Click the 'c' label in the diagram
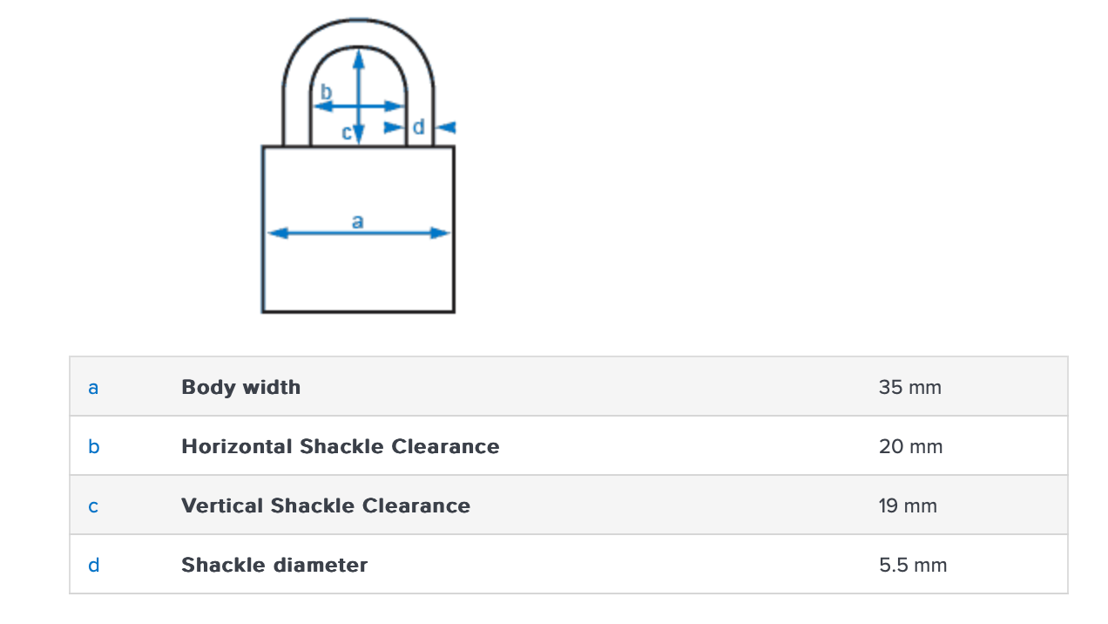The height and width of the screenshot is (624, 1108). [347, 132]
